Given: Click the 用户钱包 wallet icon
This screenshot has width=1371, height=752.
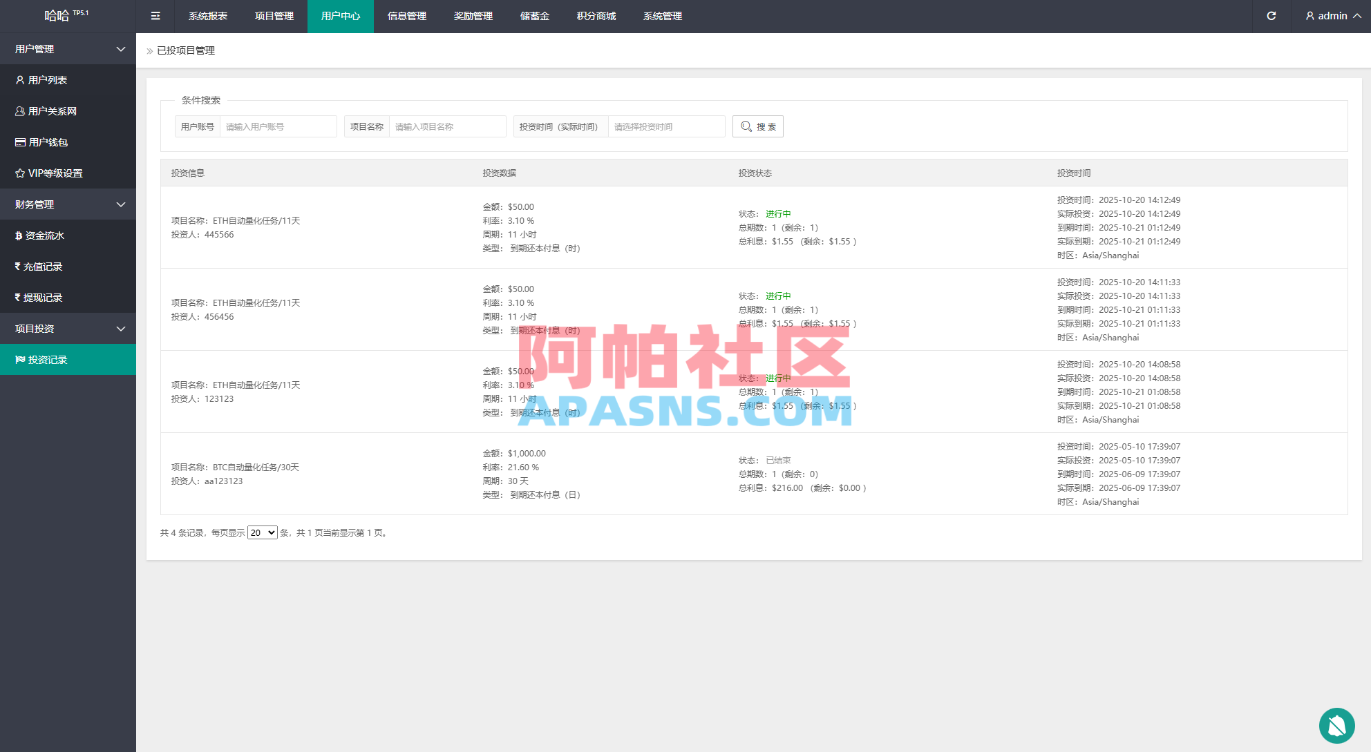Looking at the screenshot, I should pyautogui.click(x=19, y=142).
